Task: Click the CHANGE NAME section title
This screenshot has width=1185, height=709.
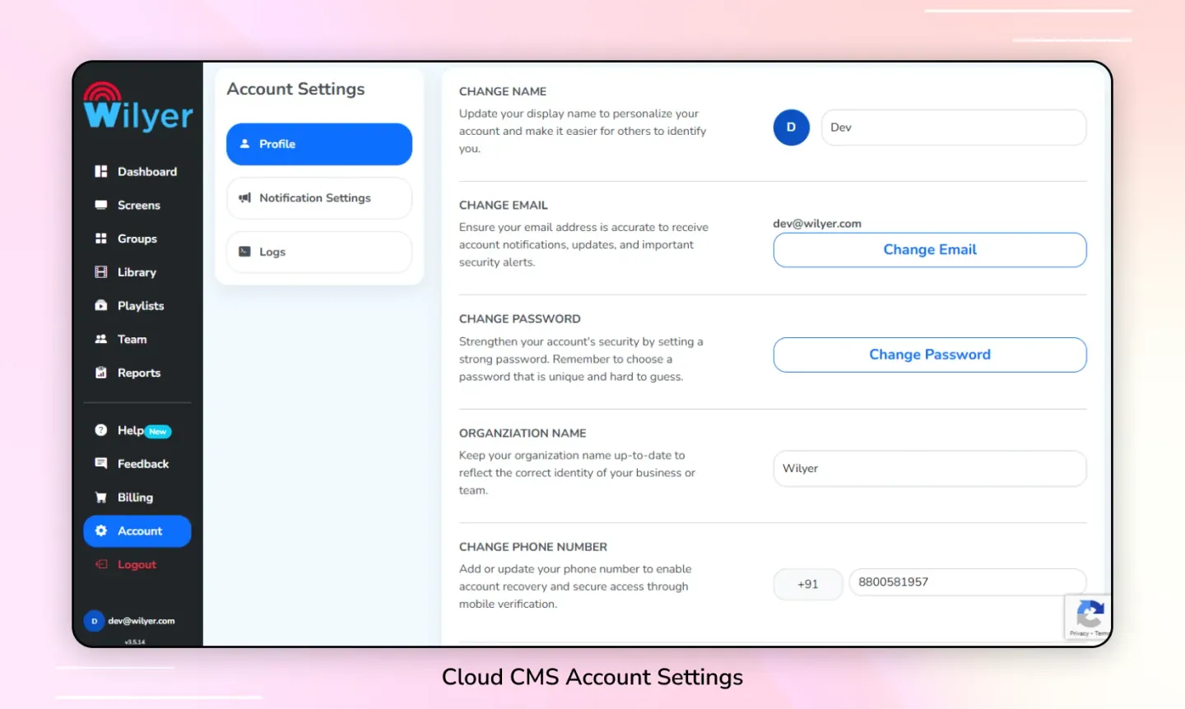Action: [503, 91]
